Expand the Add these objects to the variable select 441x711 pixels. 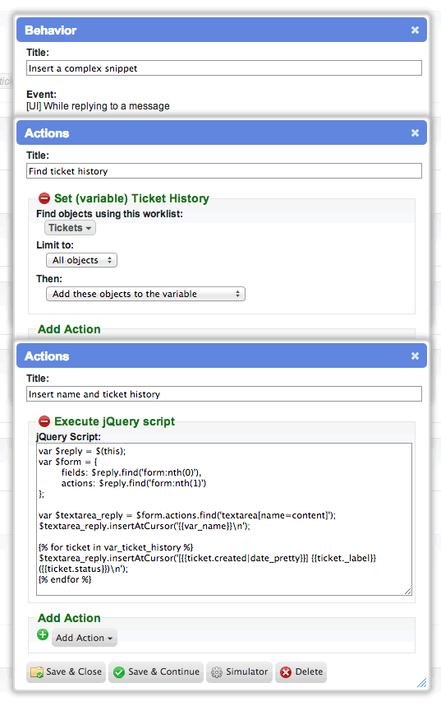point(145,294)
